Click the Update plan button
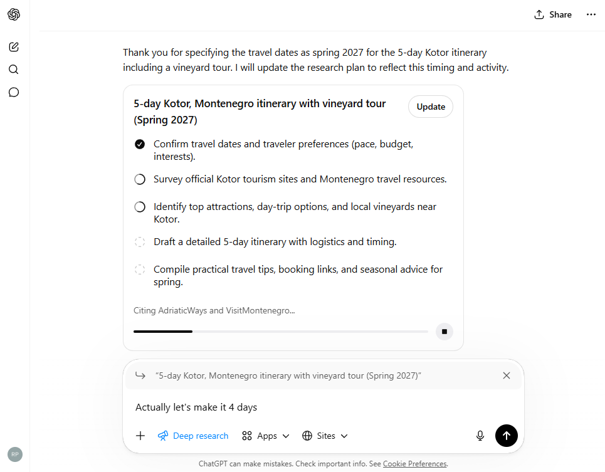The image size is (605, 472). click(x=431, y=107)
